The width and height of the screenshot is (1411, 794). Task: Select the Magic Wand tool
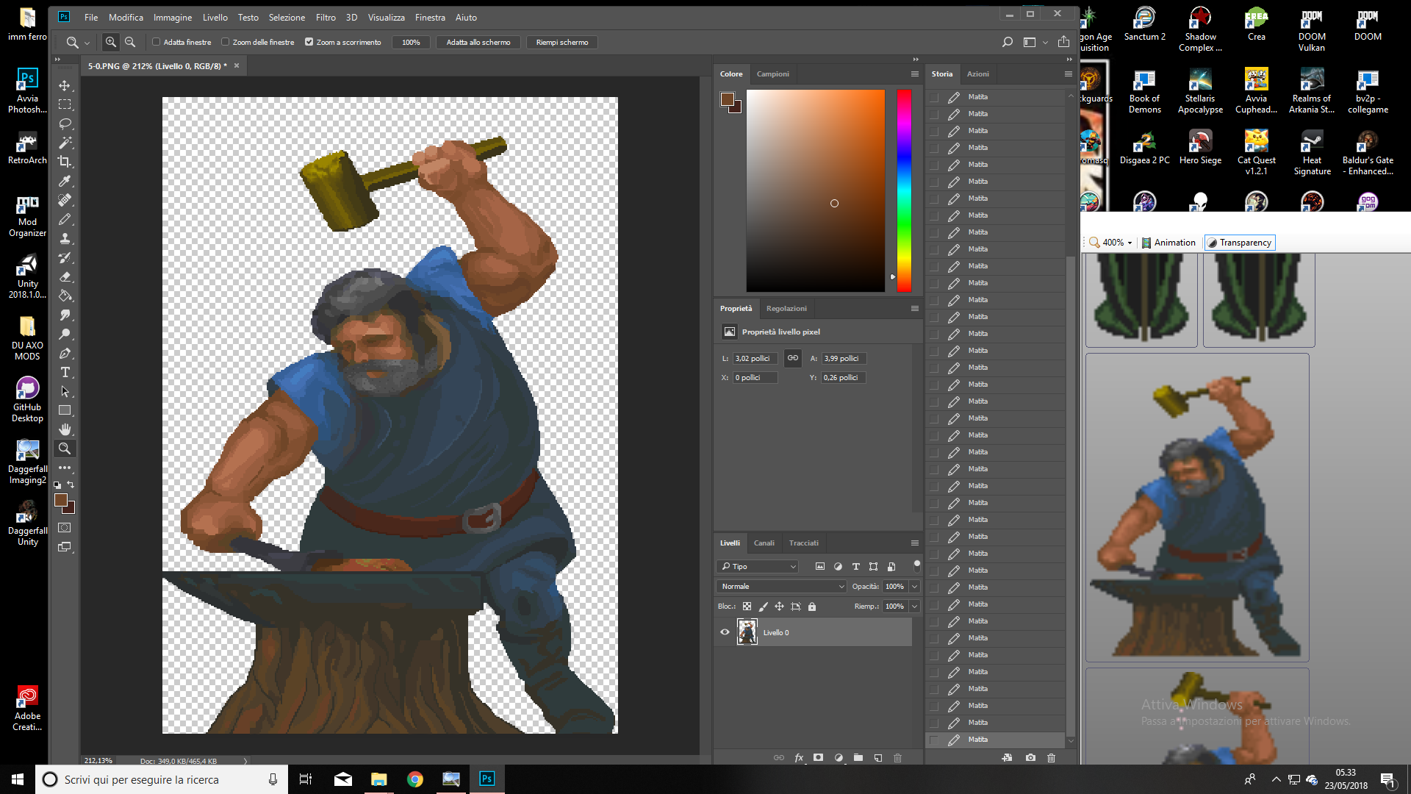[65, 143]
